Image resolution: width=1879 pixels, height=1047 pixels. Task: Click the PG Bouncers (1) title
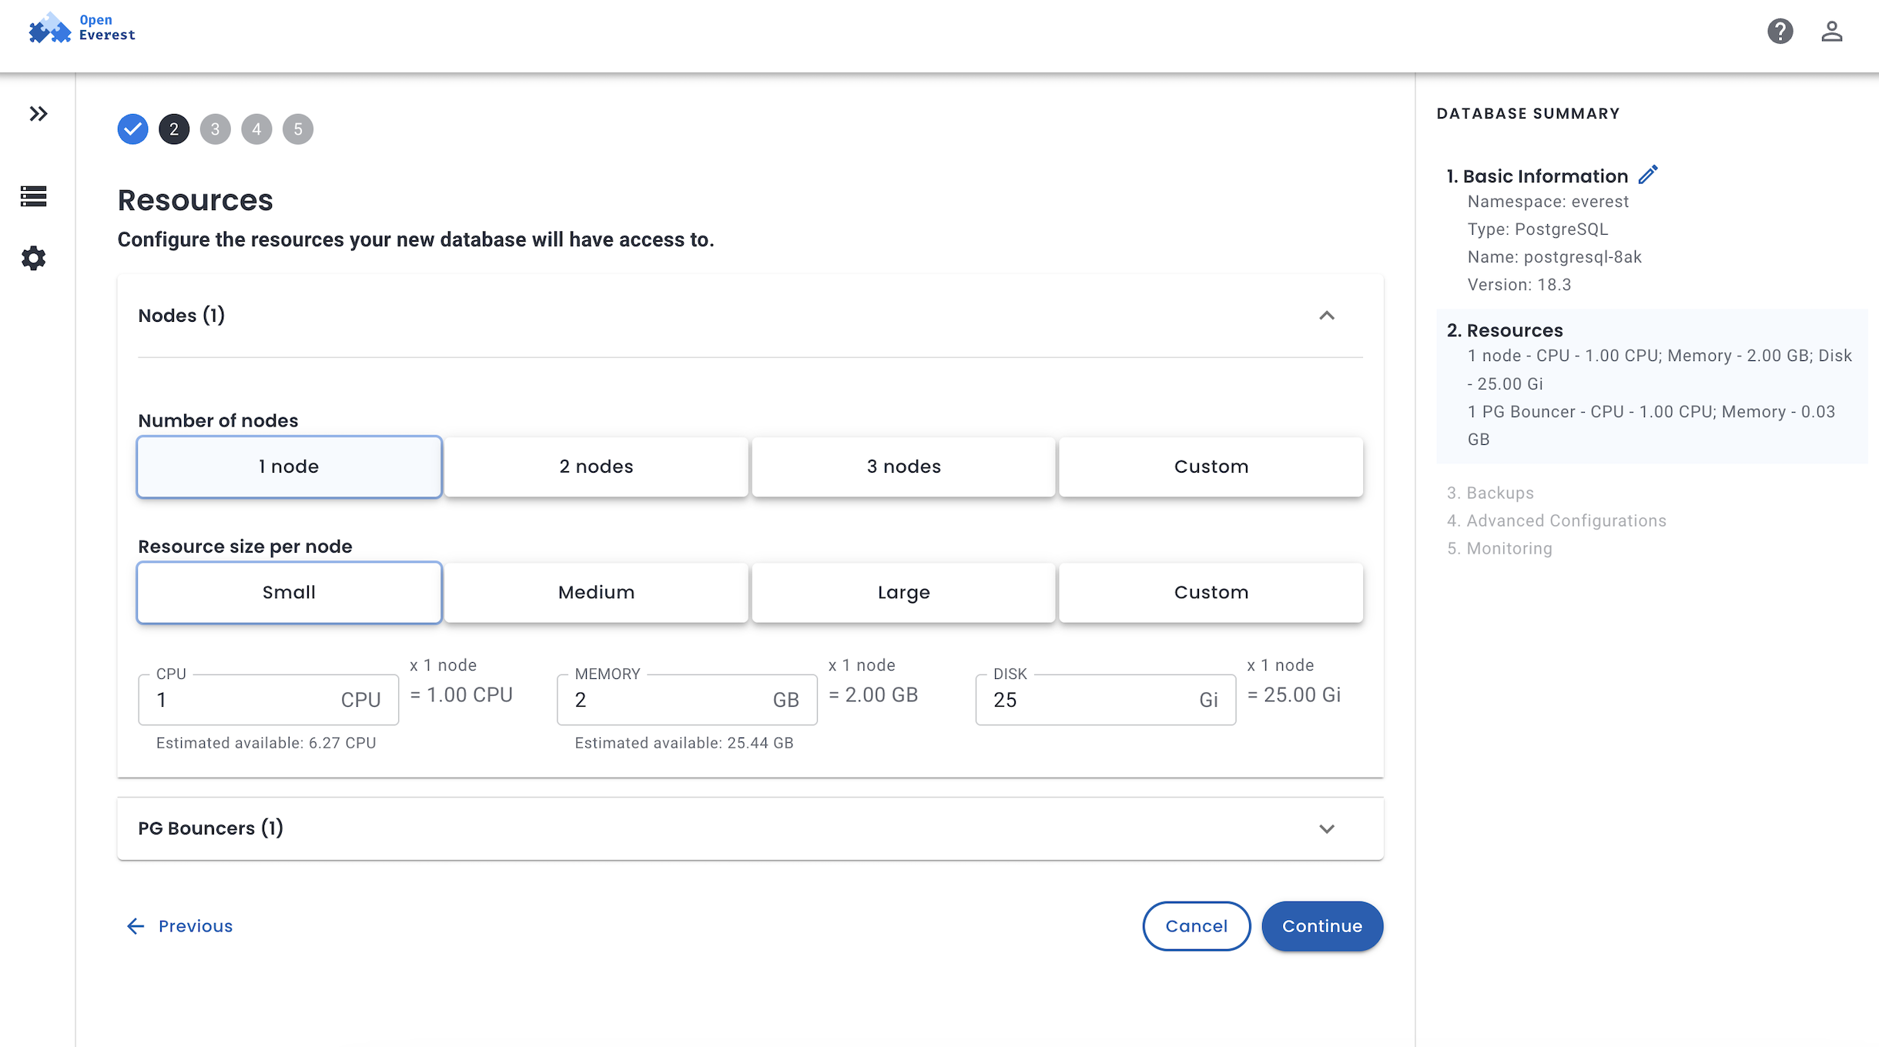pyautogui.click(x=211, y=828)
